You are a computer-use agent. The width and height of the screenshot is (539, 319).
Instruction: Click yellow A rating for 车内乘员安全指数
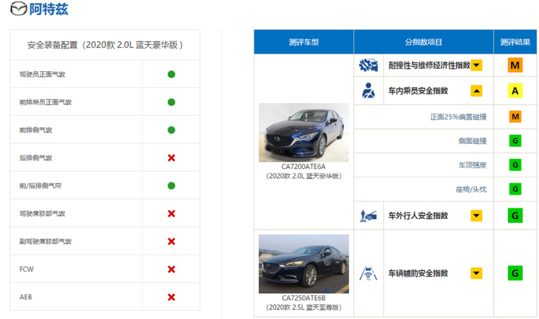(515, 91)
